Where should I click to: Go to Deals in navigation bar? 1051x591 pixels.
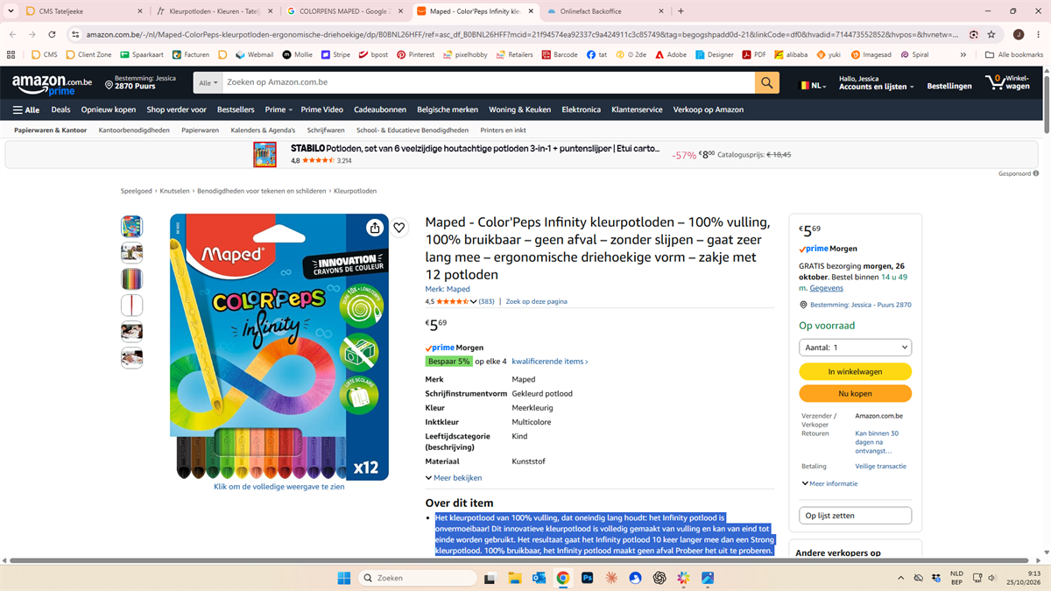60,109
